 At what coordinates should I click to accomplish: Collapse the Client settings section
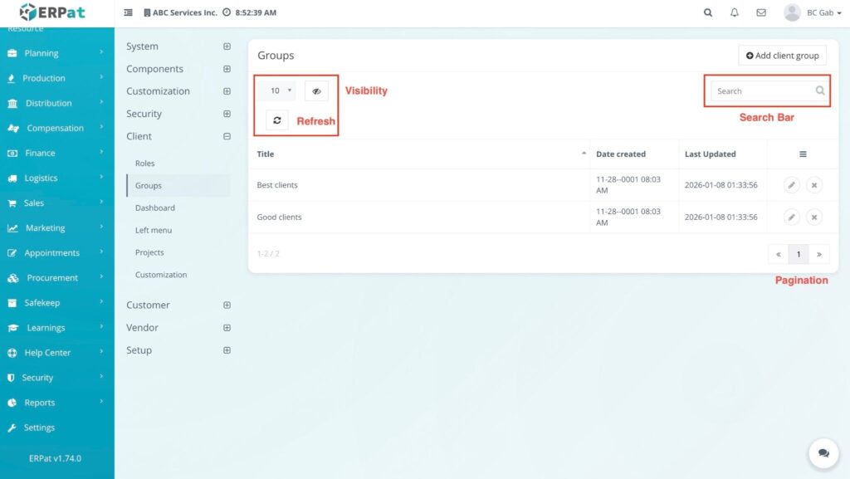coord(227,136)
